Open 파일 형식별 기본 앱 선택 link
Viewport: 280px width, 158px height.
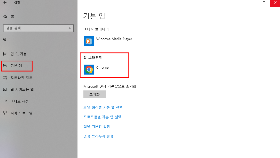tap(103, 107)
